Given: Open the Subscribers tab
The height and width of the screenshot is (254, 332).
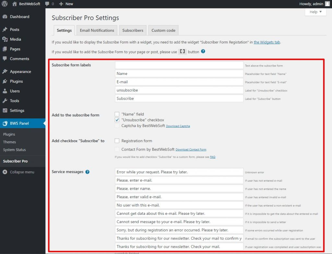Looking at the screenshot, I should [133, 30].
